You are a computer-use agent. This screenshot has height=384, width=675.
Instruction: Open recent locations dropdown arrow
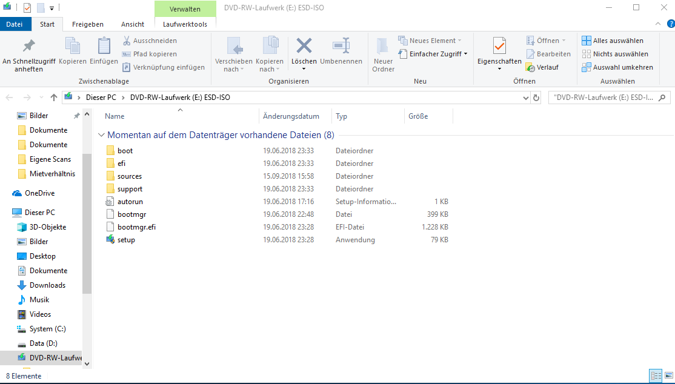pos(41,98)
